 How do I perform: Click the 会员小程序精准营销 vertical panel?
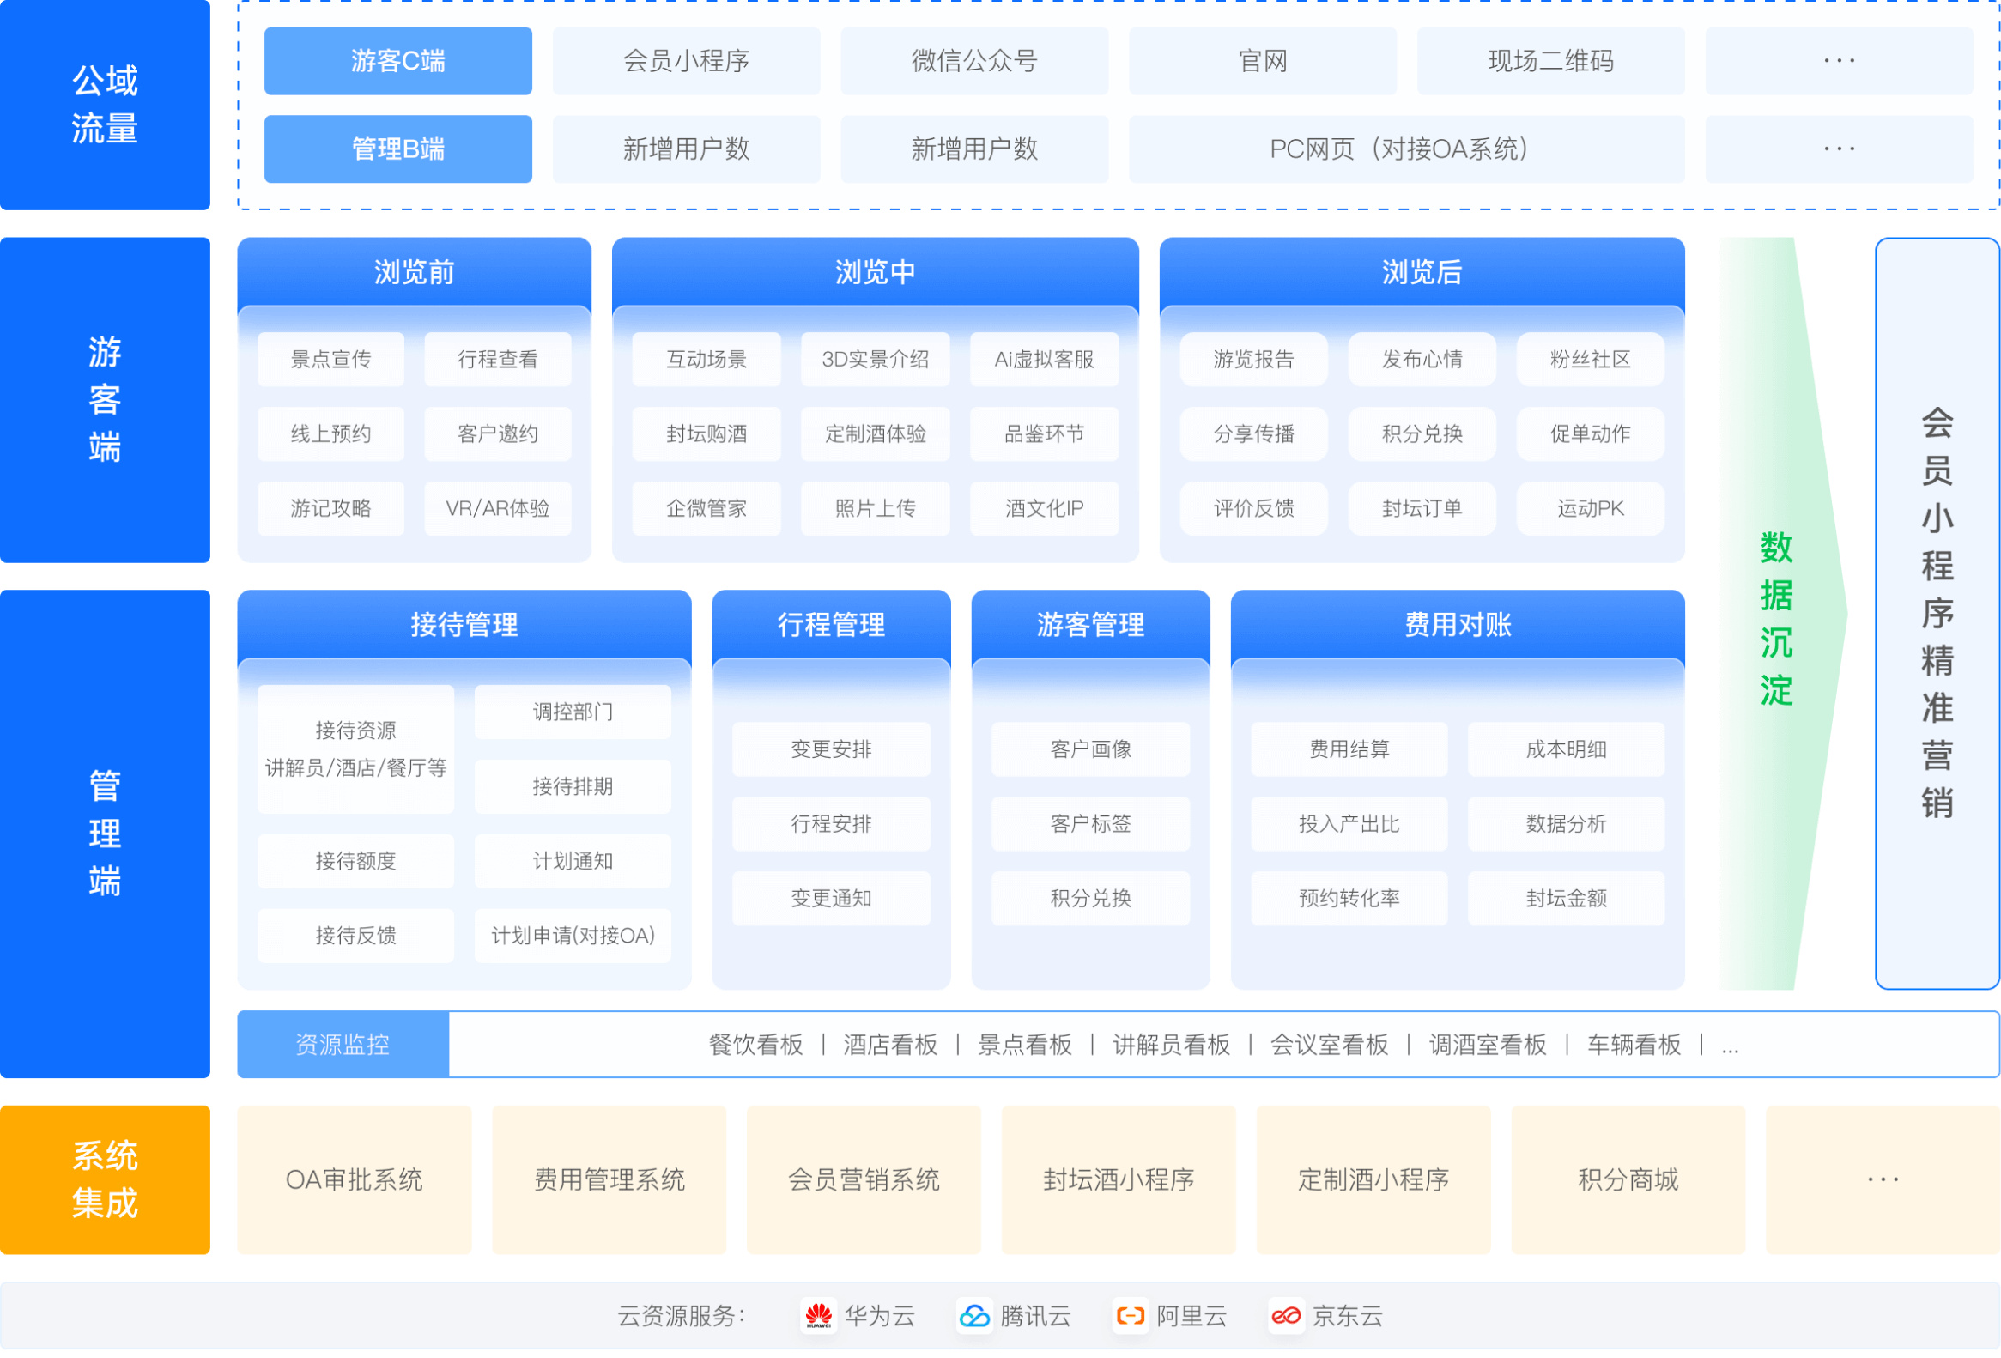tap(1937, 613)
